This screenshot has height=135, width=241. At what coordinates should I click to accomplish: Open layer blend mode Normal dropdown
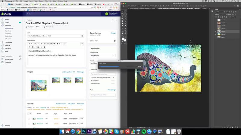(x=221, y=14)
